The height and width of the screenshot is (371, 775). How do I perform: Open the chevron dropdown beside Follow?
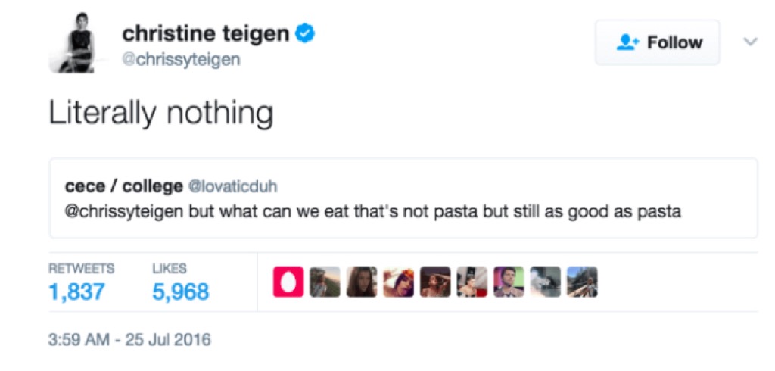click(750, 42)
